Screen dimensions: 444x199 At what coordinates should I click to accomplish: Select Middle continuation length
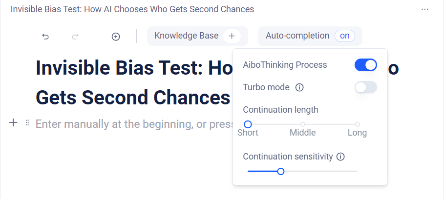[303, 124]
